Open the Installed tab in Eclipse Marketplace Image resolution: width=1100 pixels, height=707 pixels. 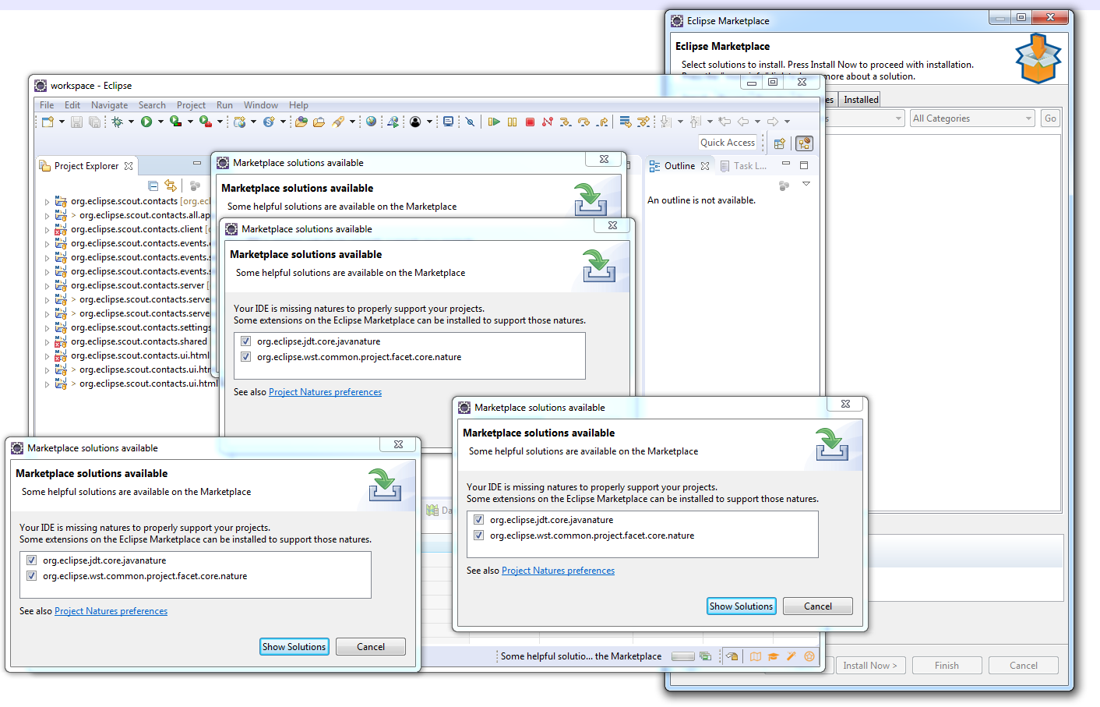861,100
